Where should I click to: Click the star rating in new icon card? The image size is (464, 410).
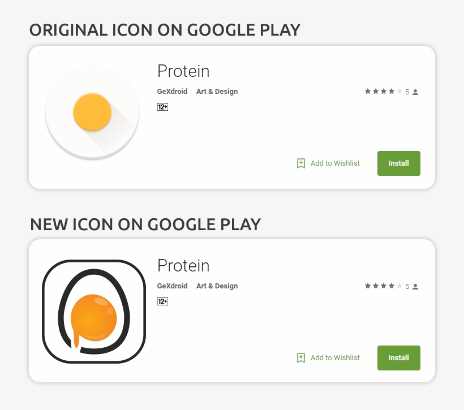pos(384,286)
